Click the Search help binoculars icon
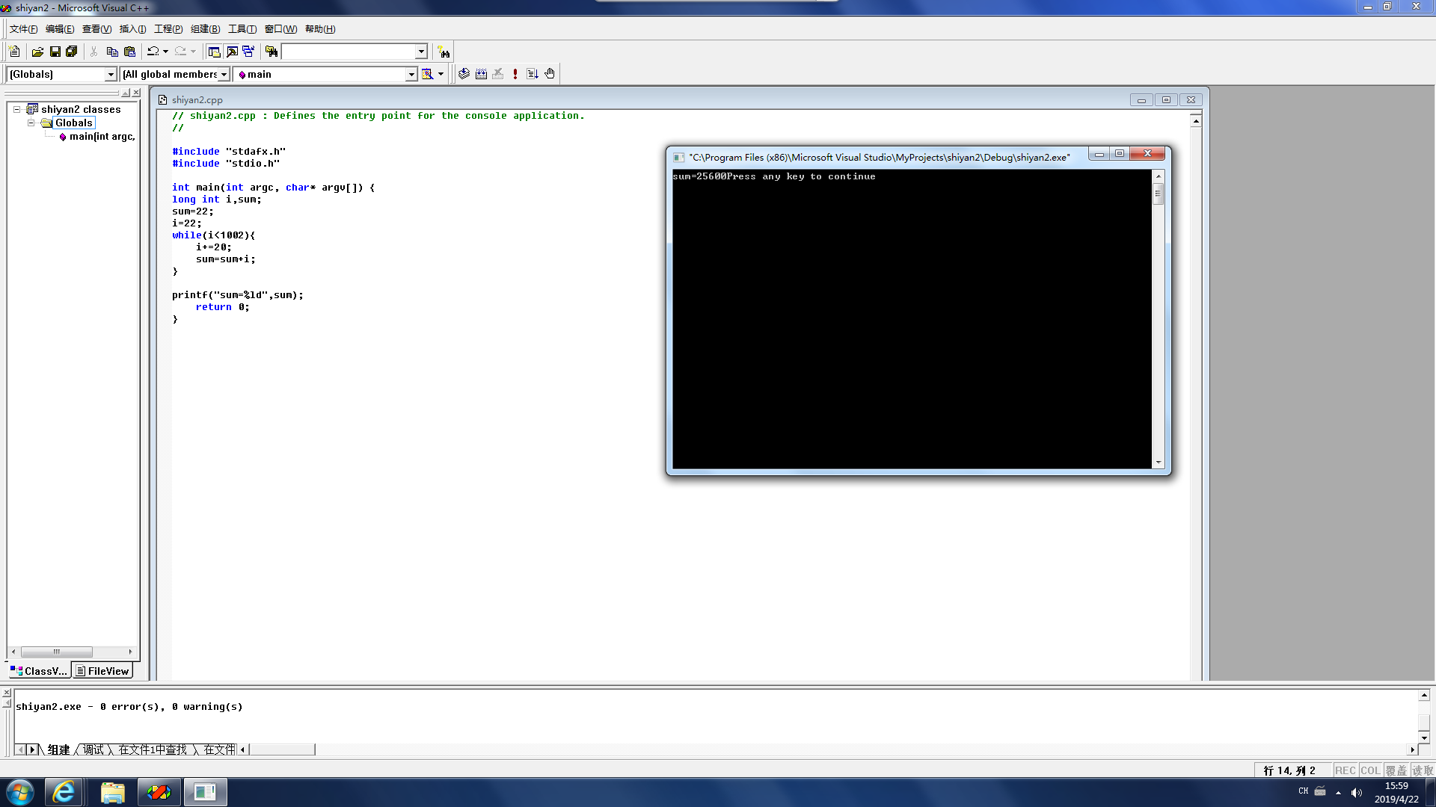Screen dimensions: 1436x807 click(444, 52)
